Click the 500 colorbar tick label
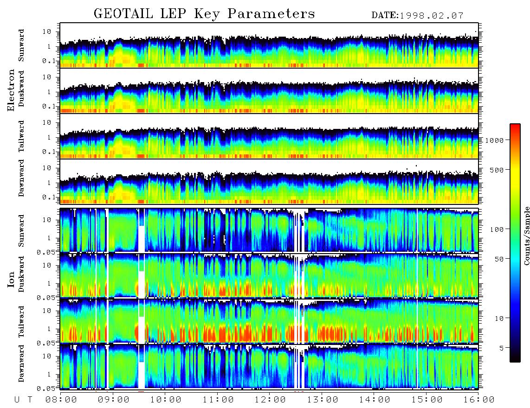Image resolution: width=530 pixels, height=408 pixels. click(497, 170)
